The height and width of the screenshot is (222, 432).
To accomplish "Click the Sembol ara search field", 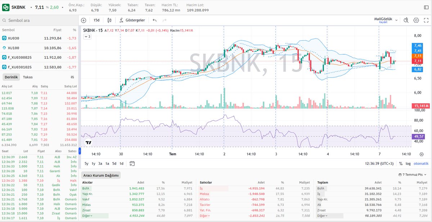I will pyautogui.click(x=39, y=21).
